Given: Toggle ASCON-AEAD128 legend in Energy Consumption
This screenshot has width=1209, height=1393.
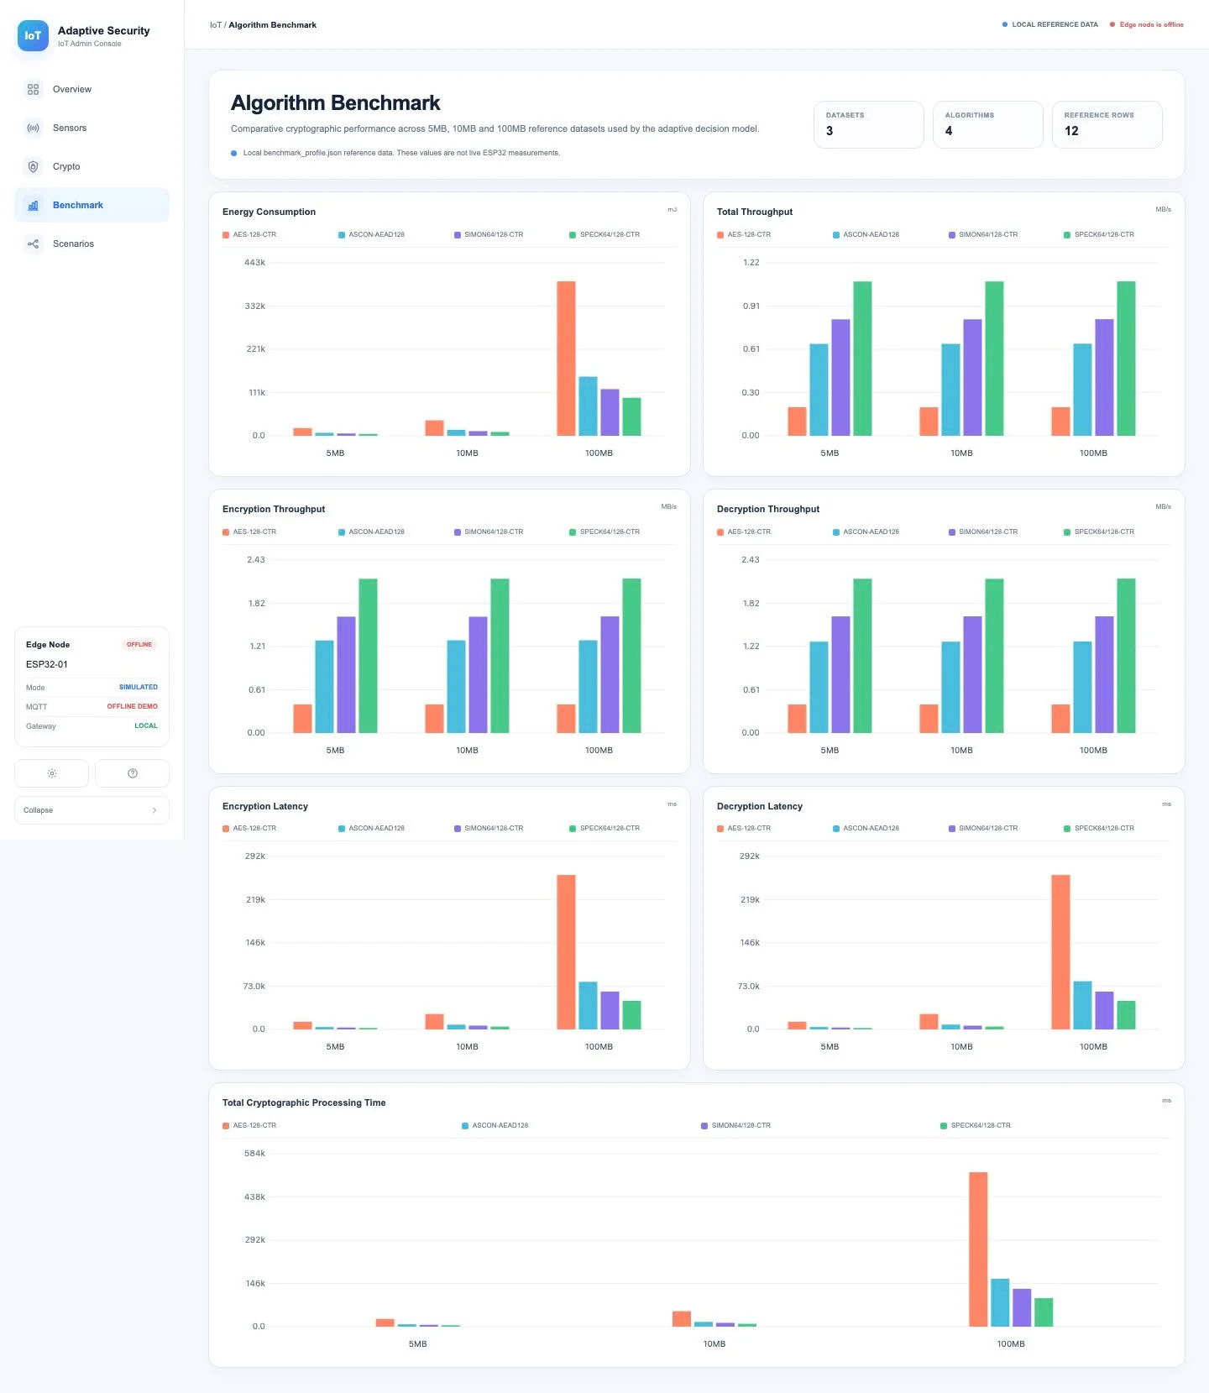Looking at the screenshot, I should pyautogui.click(x=371, y=234).
